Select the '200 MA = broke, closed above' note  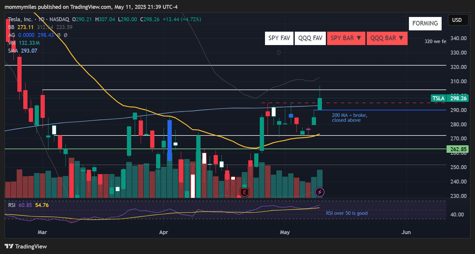pyautogui.click(x=350, y=118)
